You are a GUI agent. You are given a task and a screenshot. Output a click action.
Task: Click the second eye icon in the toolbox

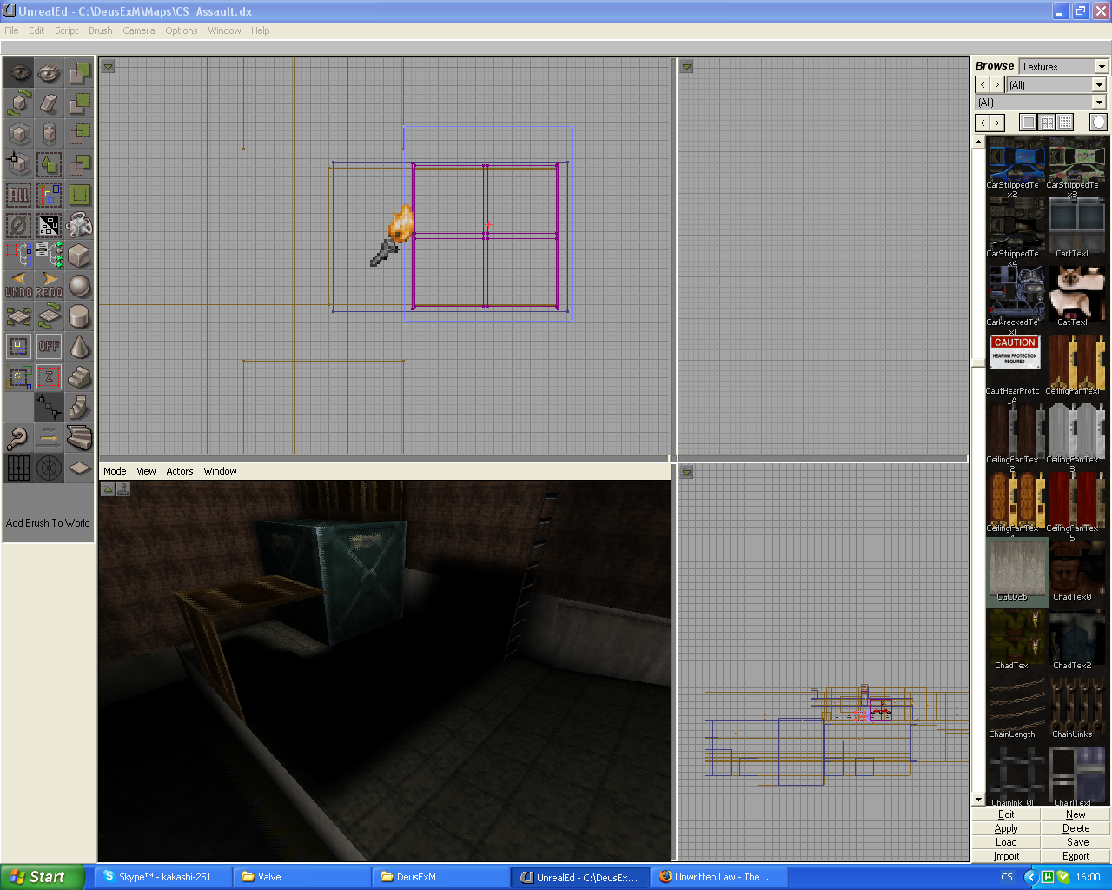pyautogui.click(x=50, y=73)
